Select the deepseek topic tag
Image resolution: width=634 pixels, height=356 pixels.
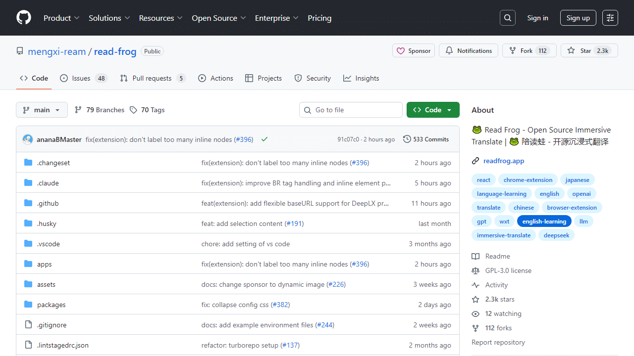click(x=556, y=235)
